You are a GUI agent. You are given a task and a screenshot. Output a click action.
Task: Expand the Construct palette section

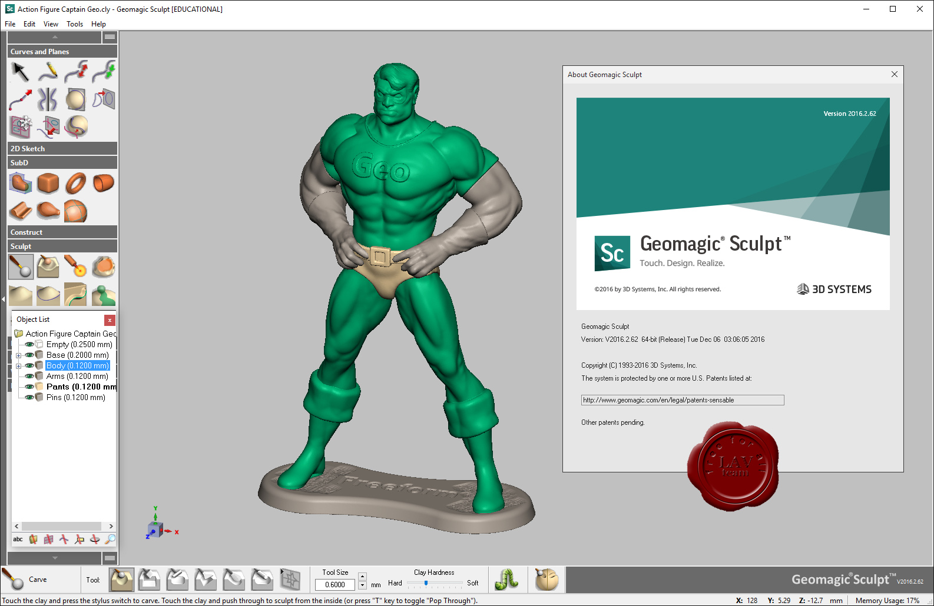point(62,232)
